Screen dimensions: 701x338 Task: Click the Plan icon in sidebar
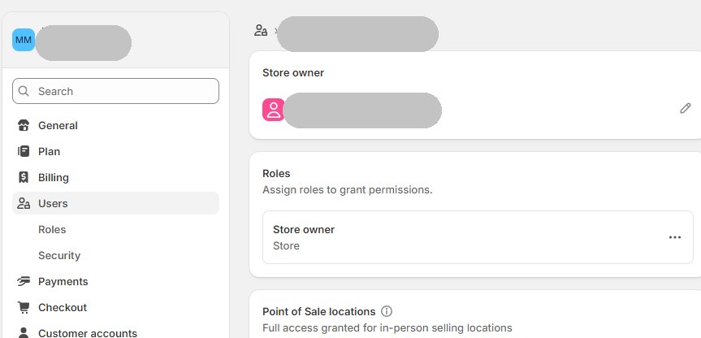24,152
